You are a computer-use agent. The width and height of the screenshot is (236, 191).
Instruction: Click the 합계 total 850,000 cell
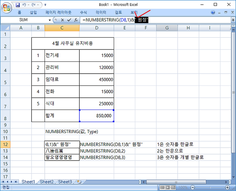click(97, 116)
